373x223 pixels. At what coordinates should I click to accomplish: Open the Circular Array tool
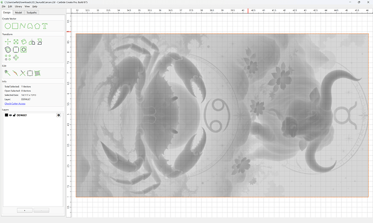(16, 58)
